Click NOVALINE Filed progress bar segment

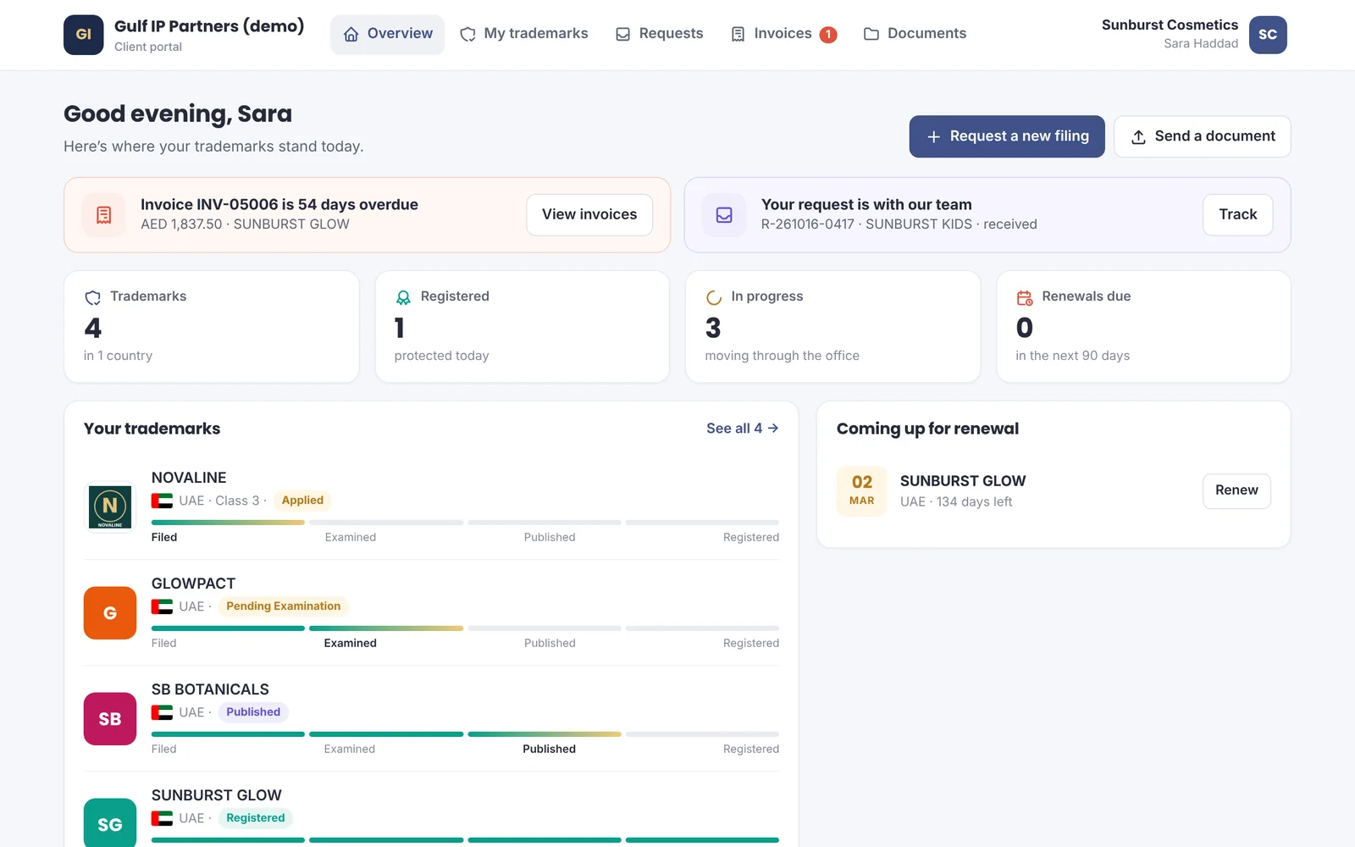click(x=228, y=523)
